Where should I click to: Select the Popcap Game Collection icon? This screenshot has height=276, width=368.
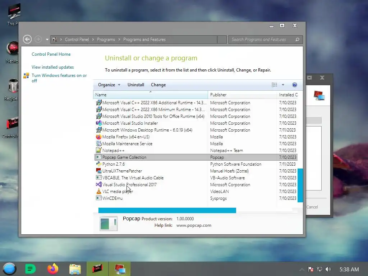[x=99, y=157]
